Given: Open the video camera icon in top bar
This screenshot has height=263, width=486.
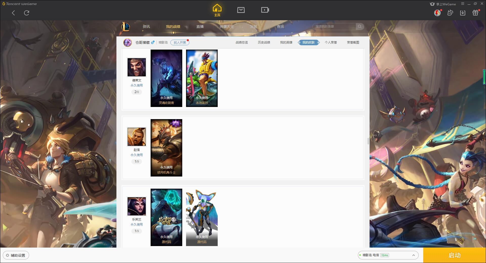Looking at the screenshot, I should click(x=265, y=10).
